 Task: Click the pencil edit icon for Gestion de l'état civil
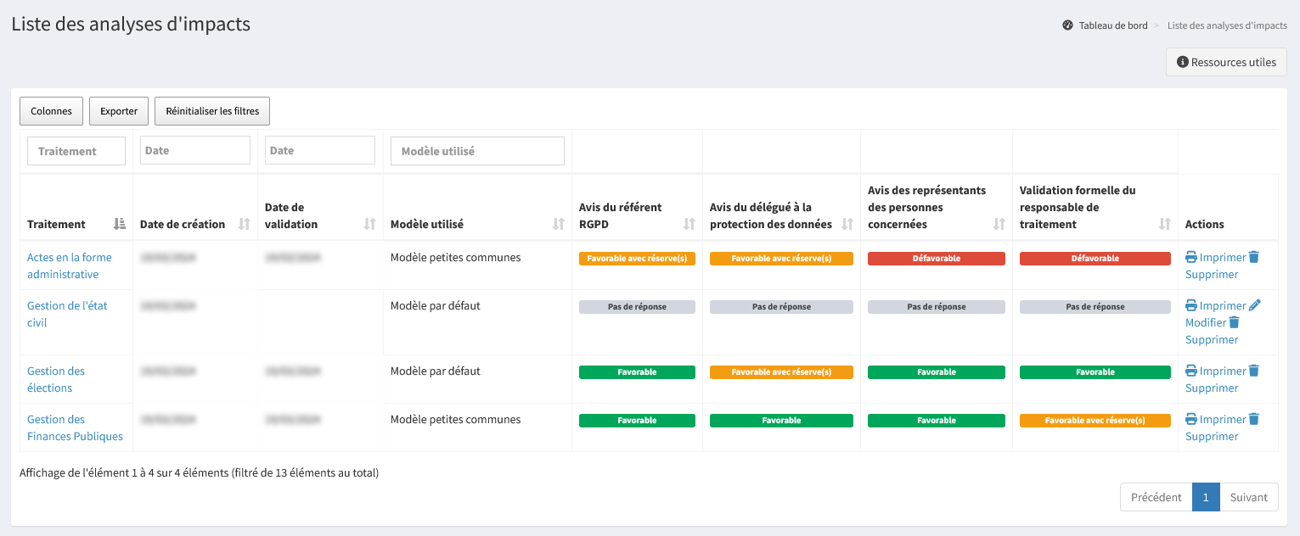point(1255,305)
